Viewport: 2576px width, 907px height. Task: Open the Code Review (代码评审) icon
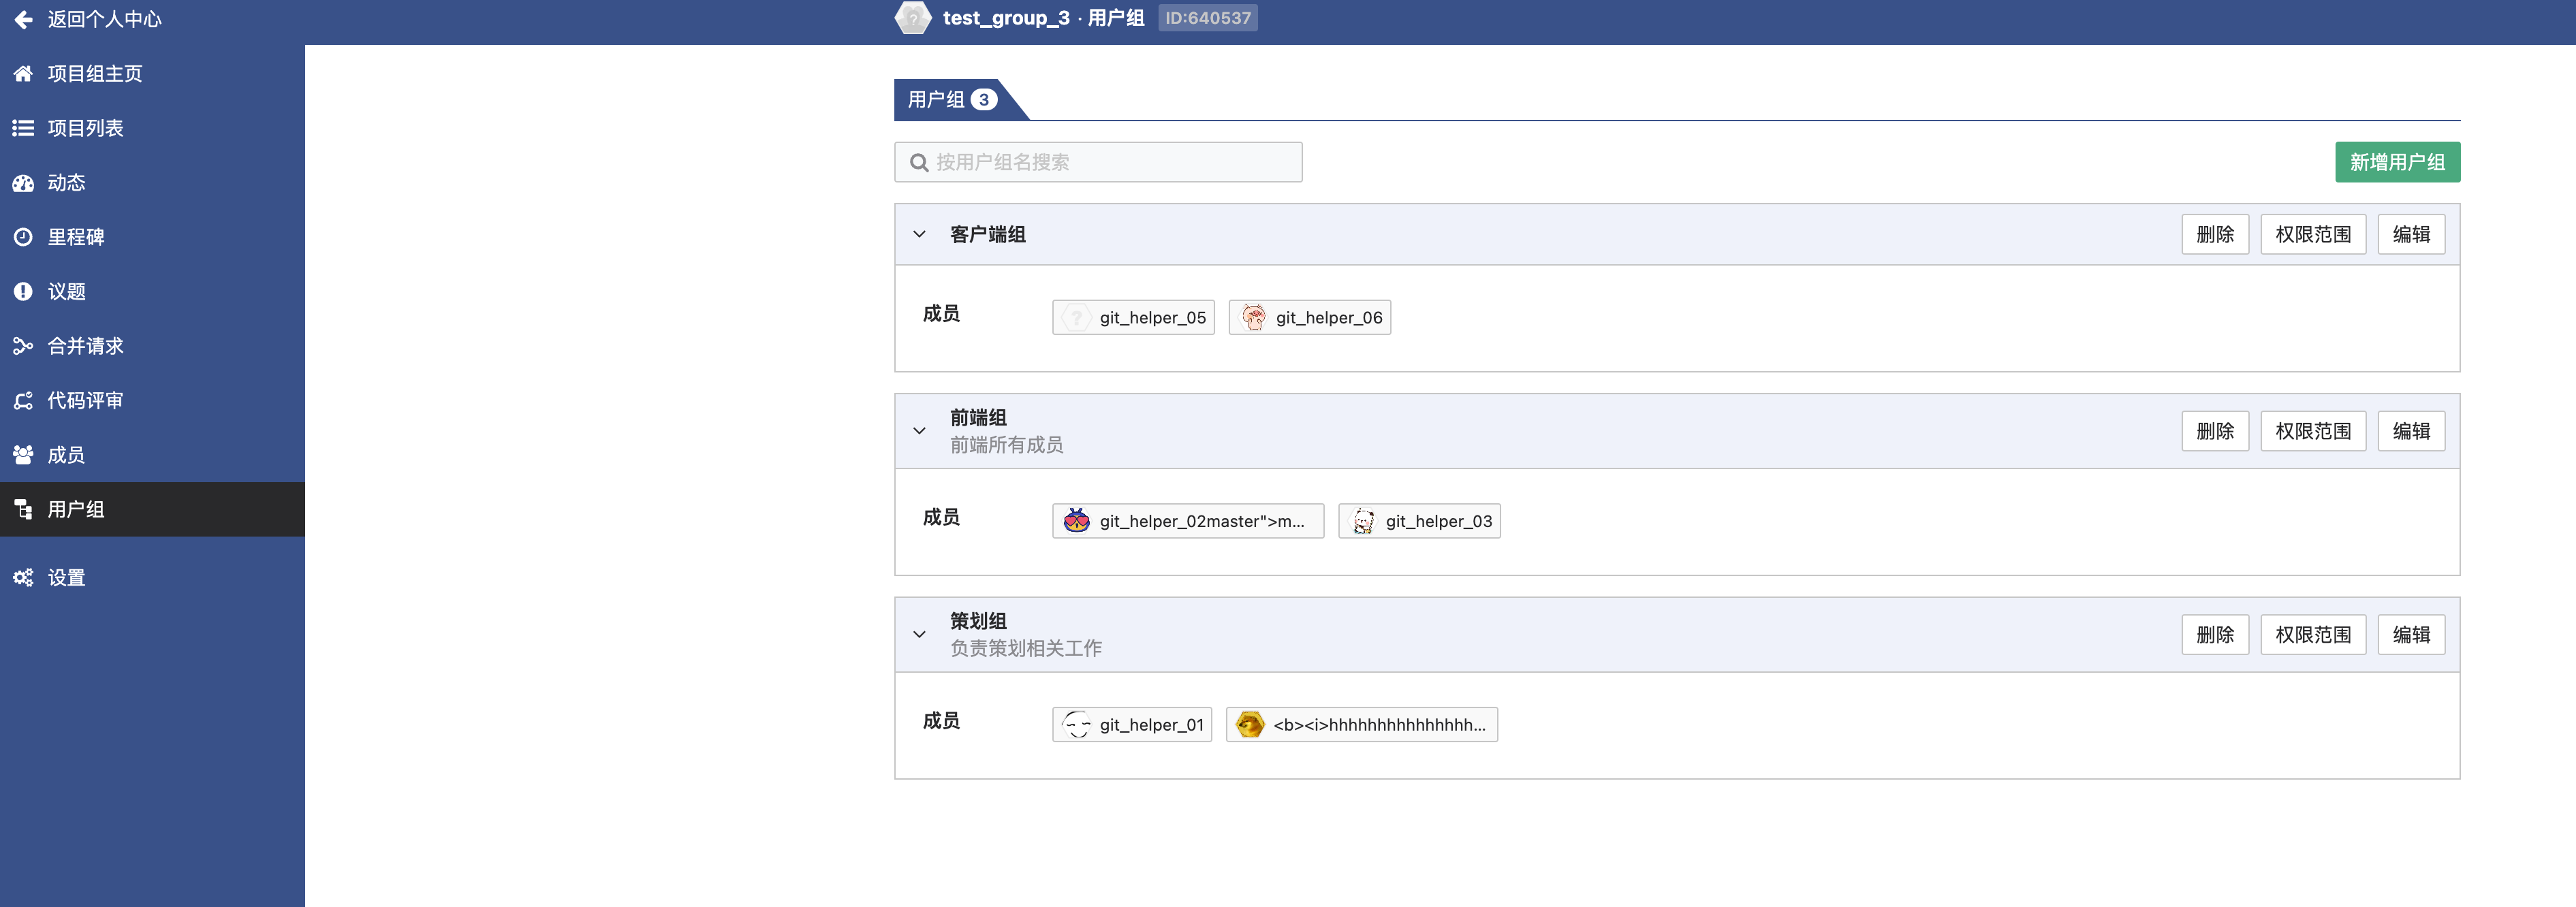pos(23,401)
